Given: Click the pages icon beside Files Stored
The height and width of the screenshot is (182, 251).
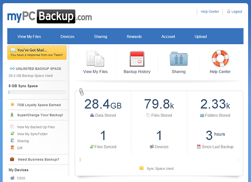Looking at the screenshot, I should coord(148,115).
